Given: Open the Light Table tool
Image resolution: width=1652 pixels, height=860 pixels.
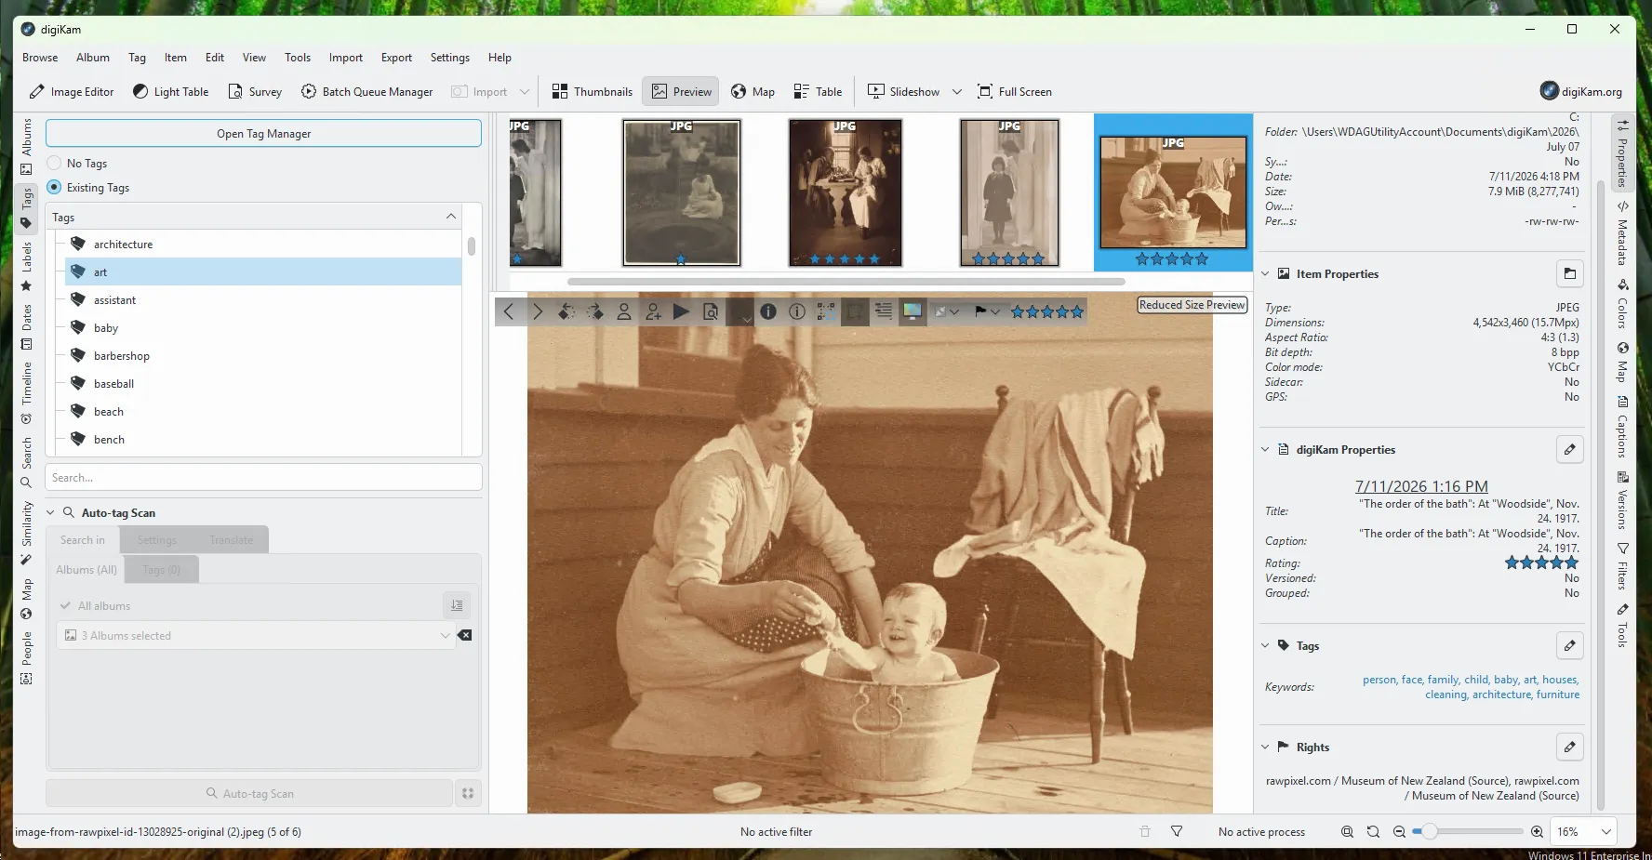Looking at the screenshot, I should 170,91.
